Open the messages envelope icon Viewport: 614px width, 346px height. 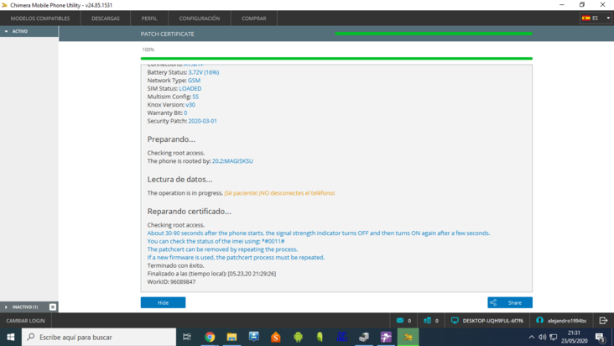point(400,320)
